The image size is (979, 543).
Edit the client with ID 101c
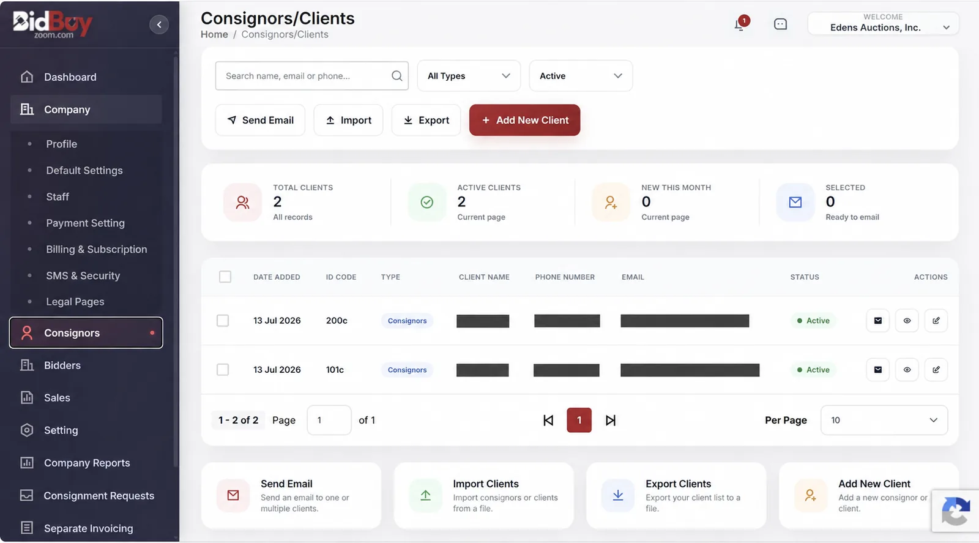pyautogui.click(x=936, y=370)
